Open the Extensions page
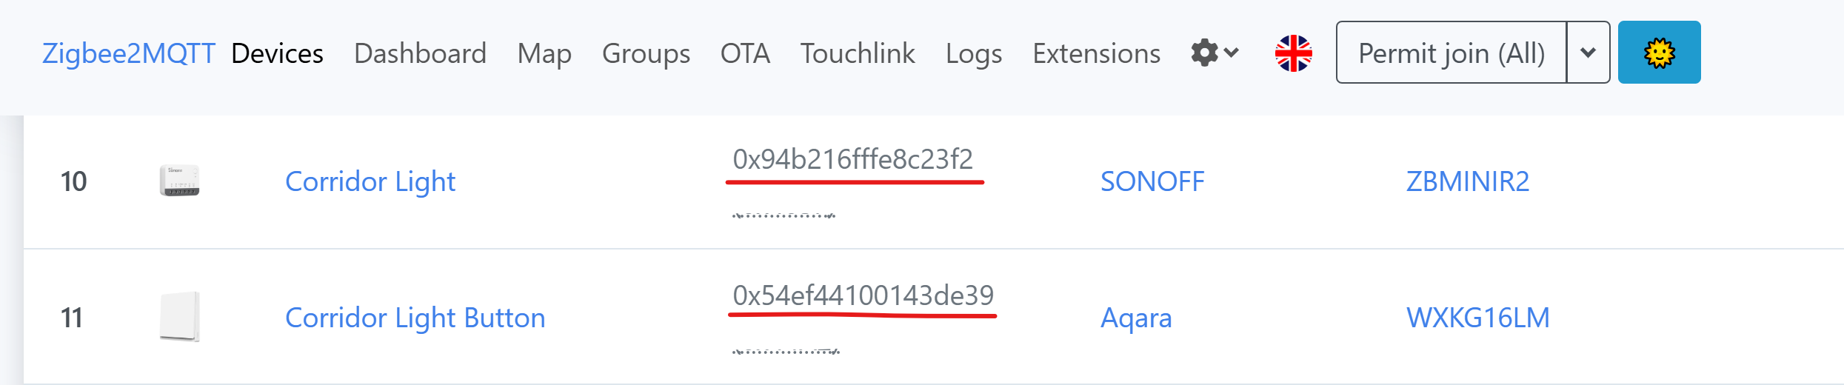The image size is (1844, 385). pos(1096,53)
